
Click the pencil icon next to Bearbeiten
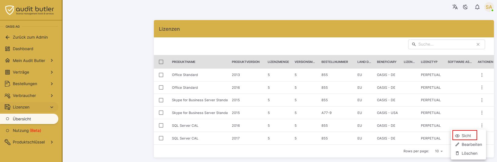(x=457, y=145)
